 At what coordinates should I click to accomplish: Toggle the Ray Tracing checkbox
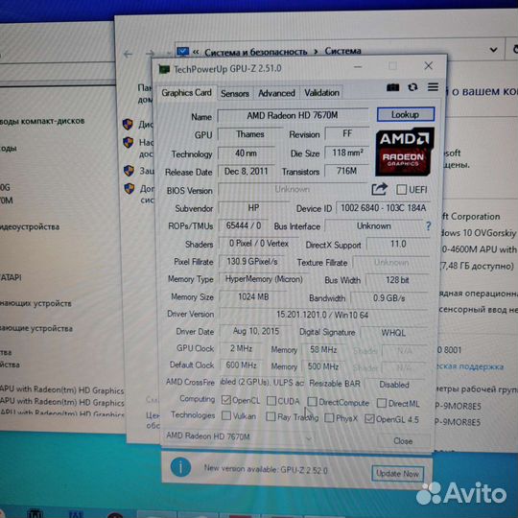[271, 416]
